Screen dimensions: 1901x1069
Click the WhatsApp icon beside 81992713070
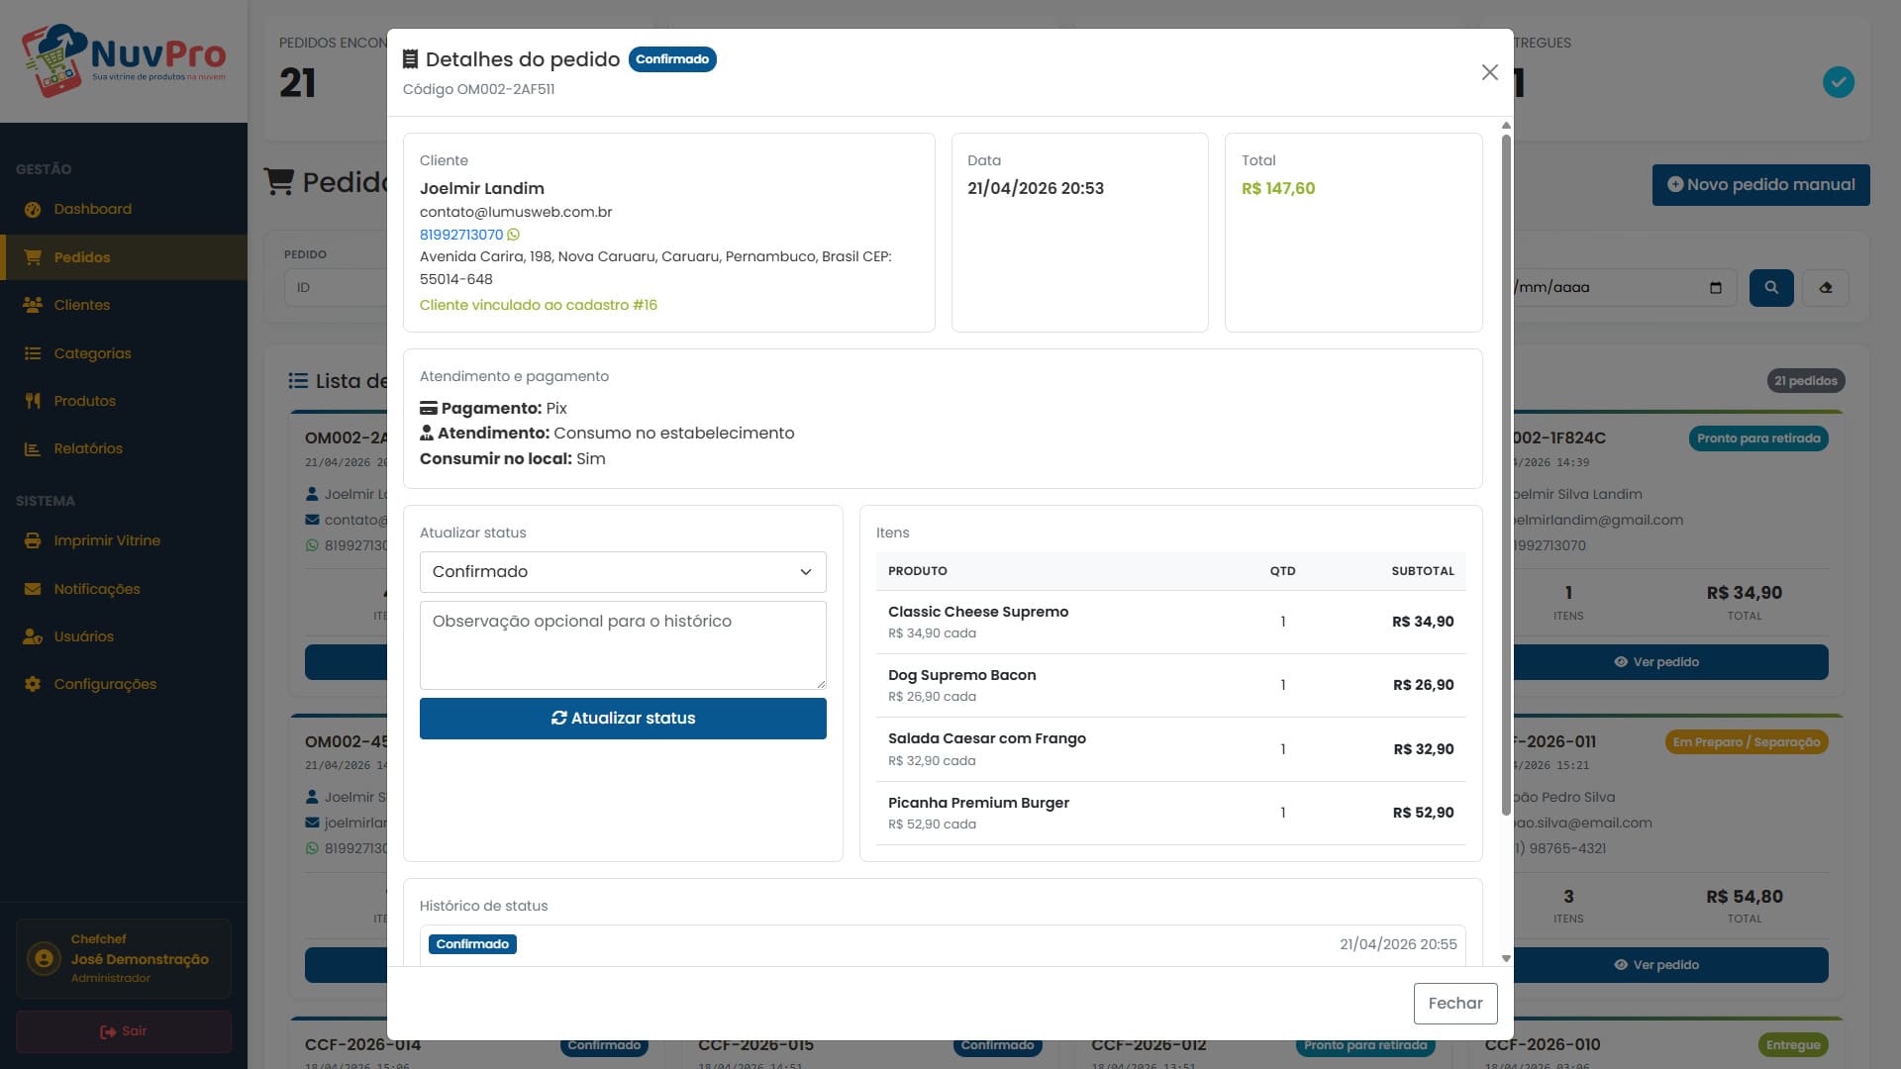pyautogui.click(x=513, y=235)
